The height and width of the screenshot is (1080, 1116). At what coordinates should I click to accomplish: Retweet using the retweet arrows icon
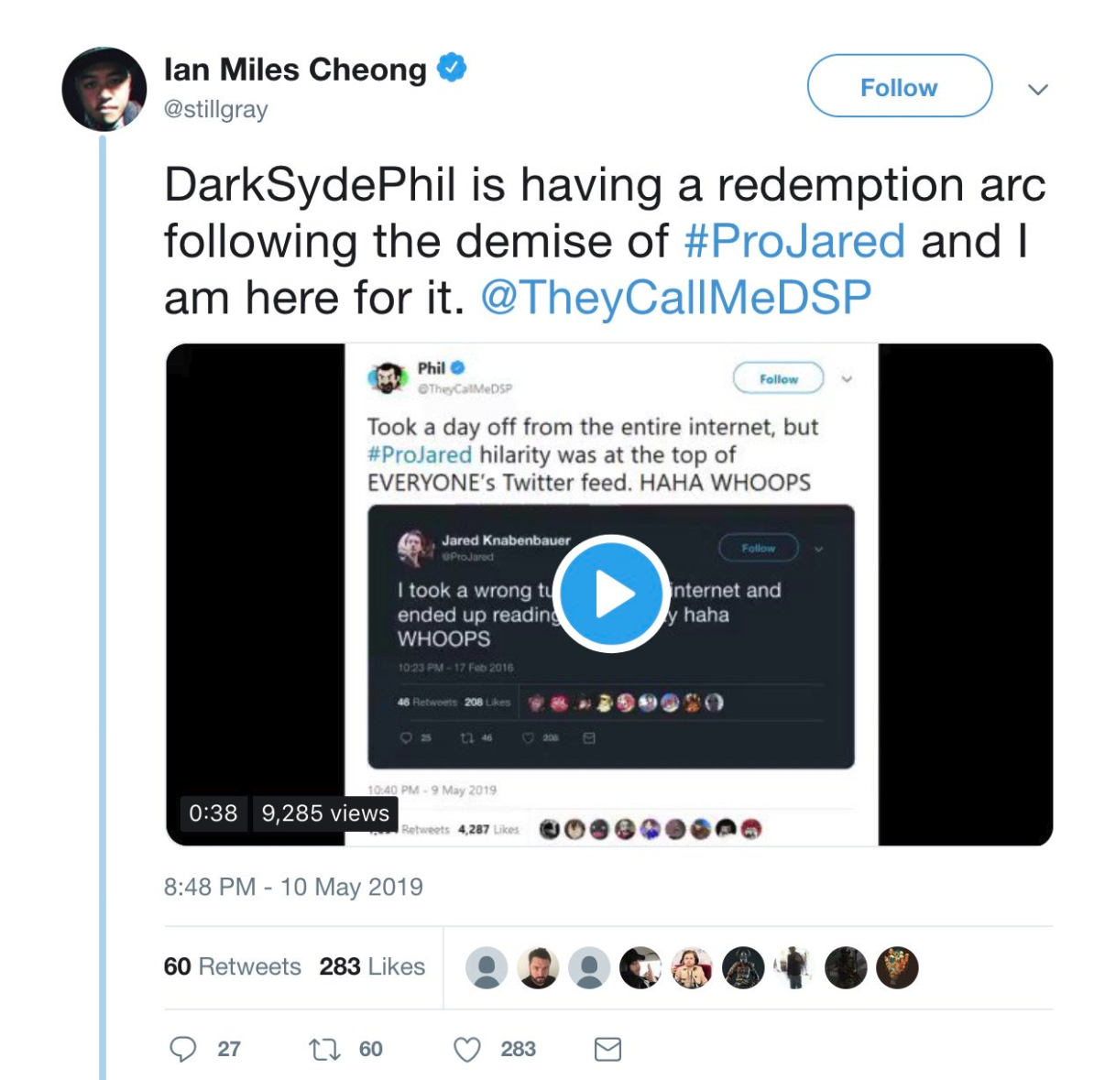(x=324, y=1049)
